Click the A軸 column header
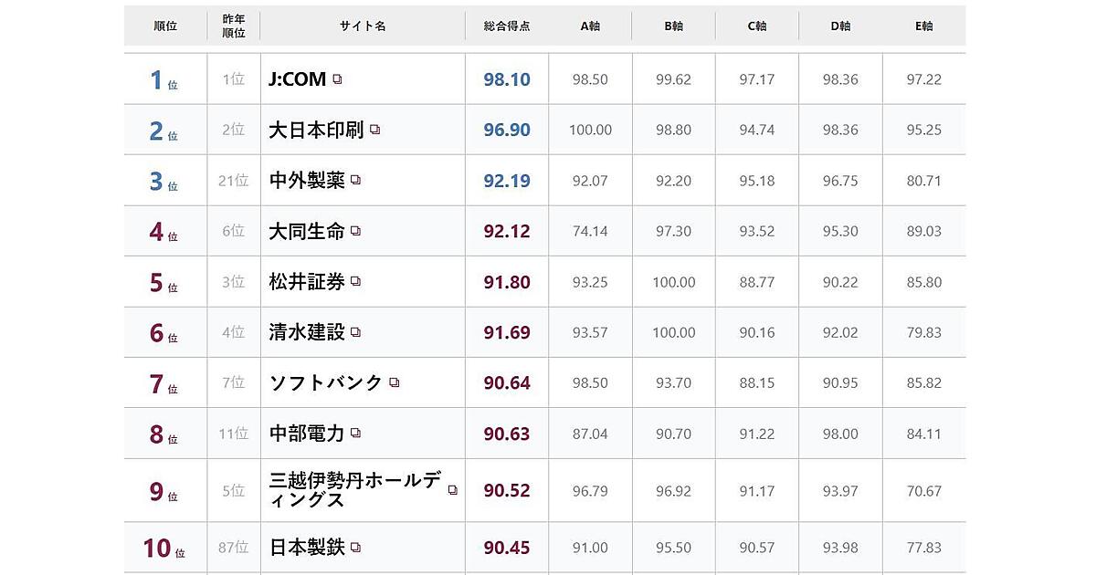The height and width of the screenshot is (575, 1096). [x=590, y=26]
